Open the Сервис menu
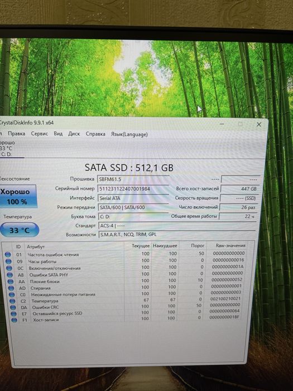 point(40,133)
